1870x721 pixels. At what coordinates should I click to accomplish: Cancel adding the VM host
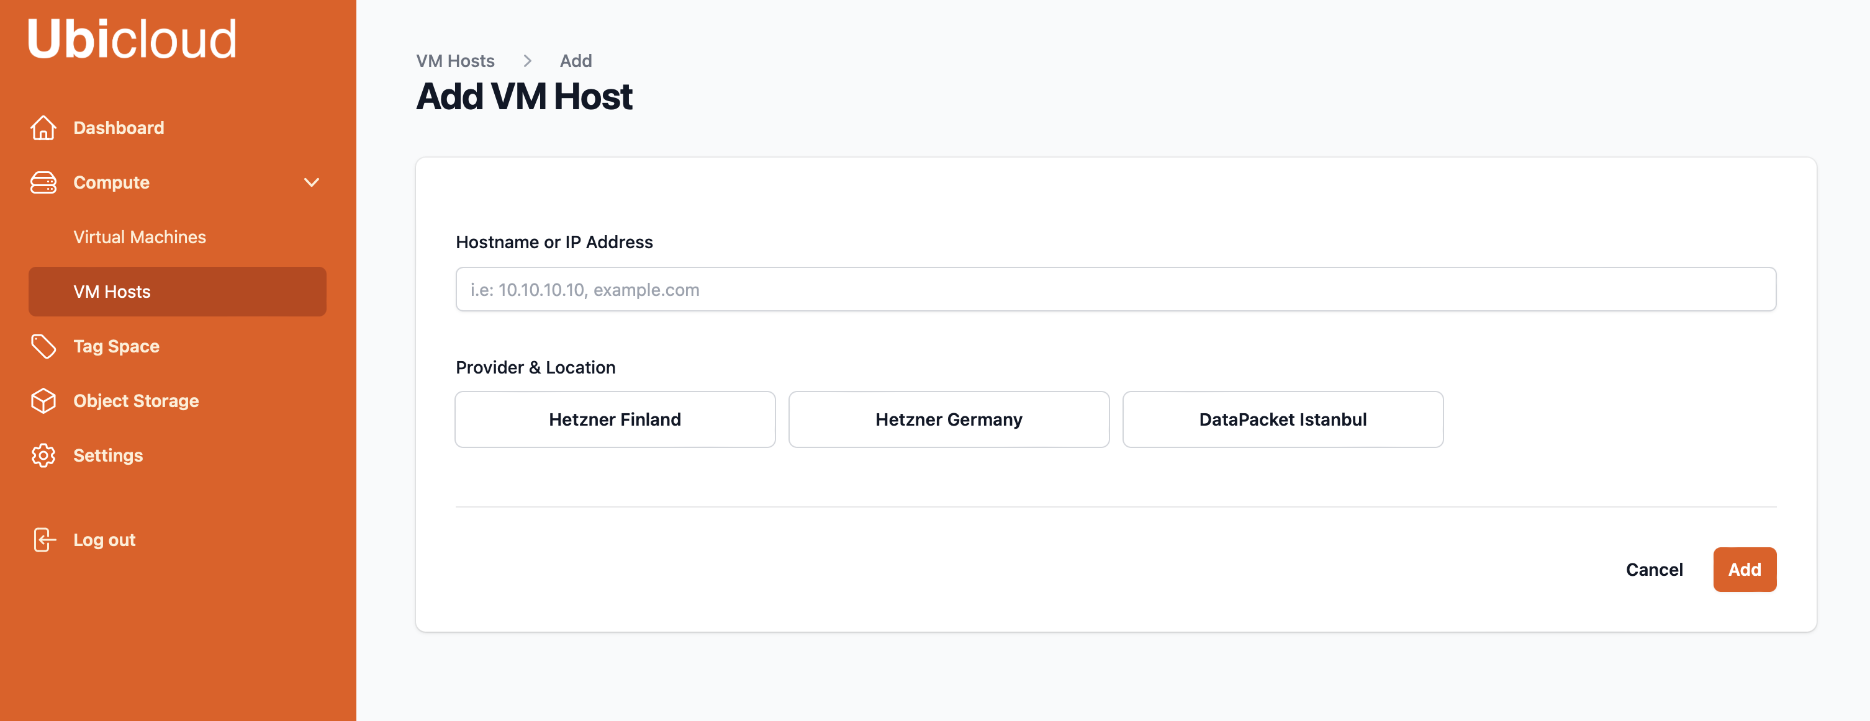(1655, 570)
